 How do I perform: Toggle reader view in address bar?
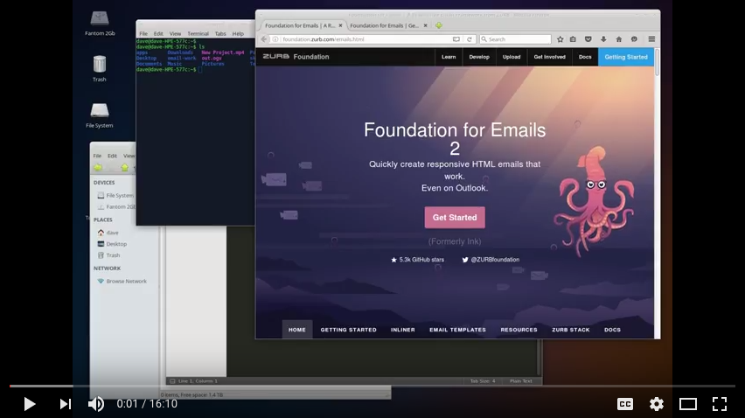coord(456,39)
